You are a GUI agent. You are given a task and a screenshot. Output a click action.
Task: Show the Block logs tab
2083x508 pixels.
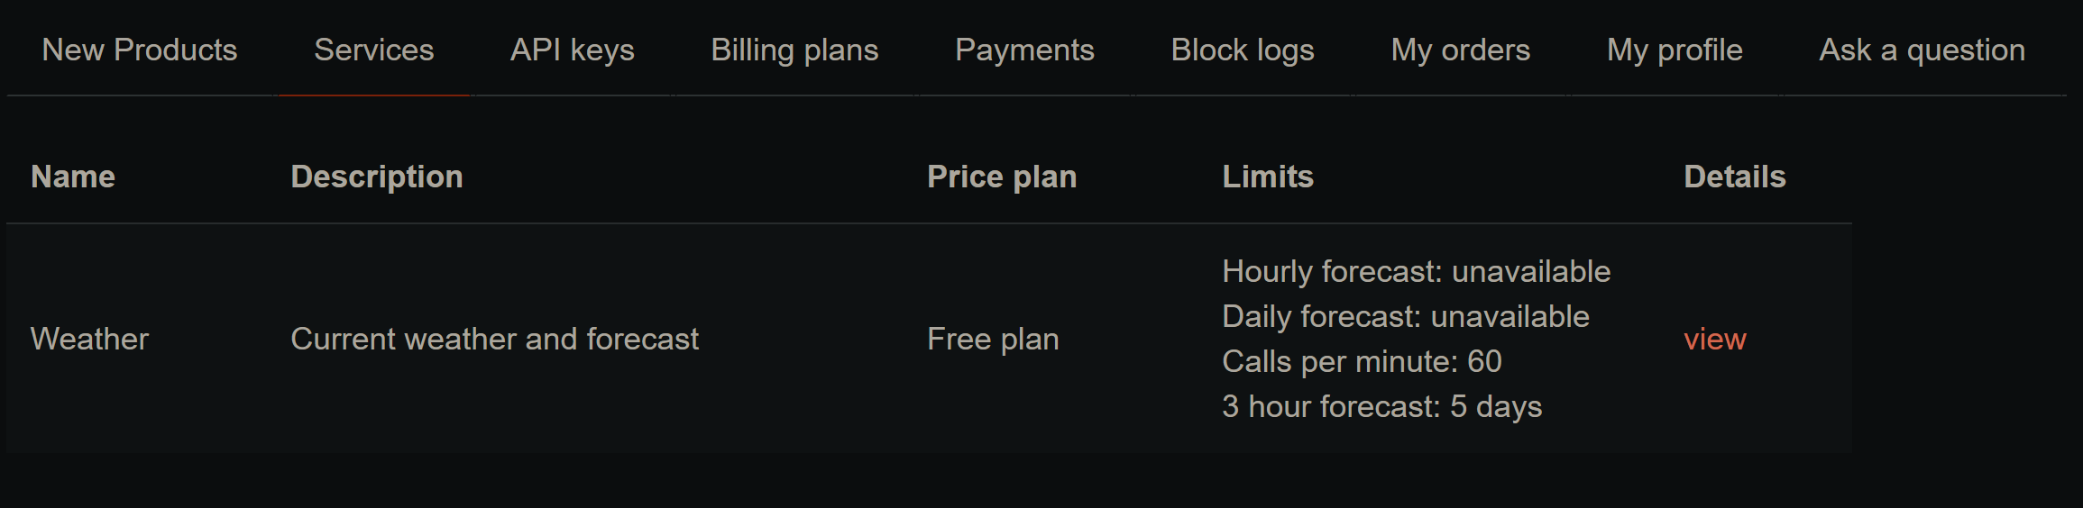click(1242, 50)
